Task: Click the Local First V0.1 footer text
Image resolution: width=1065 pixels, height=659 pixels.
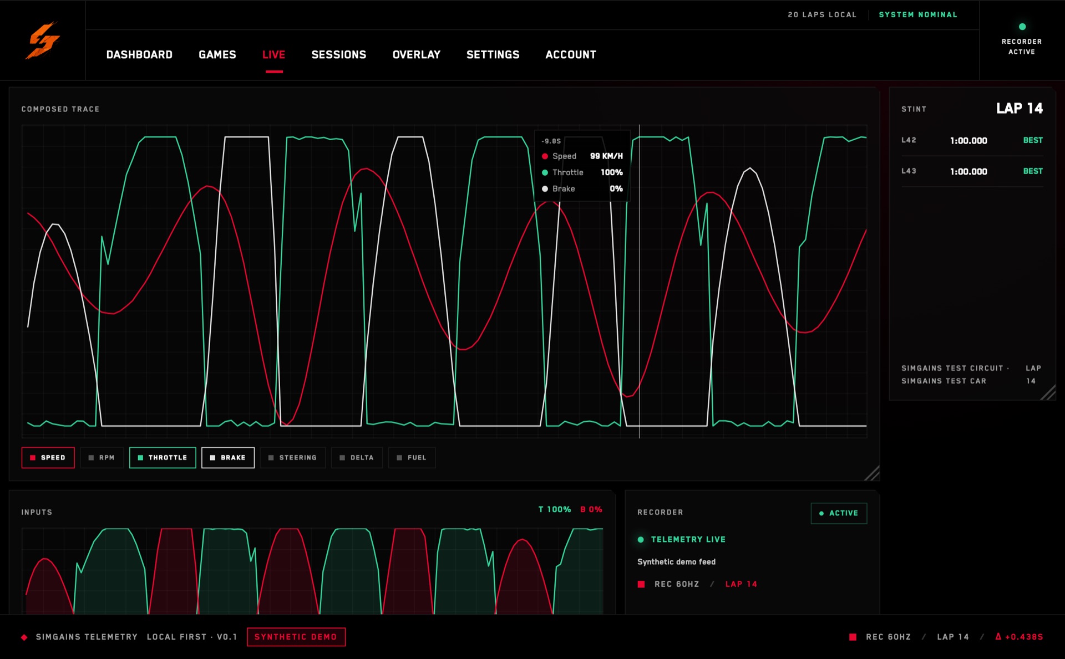Action: tap(192, 637)
